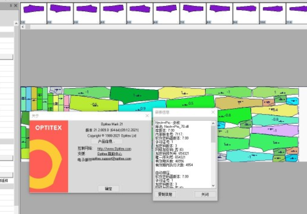Close the nesting info dialog with its X
This screenshot has width=307, height=214.
(x=213, y=112)
